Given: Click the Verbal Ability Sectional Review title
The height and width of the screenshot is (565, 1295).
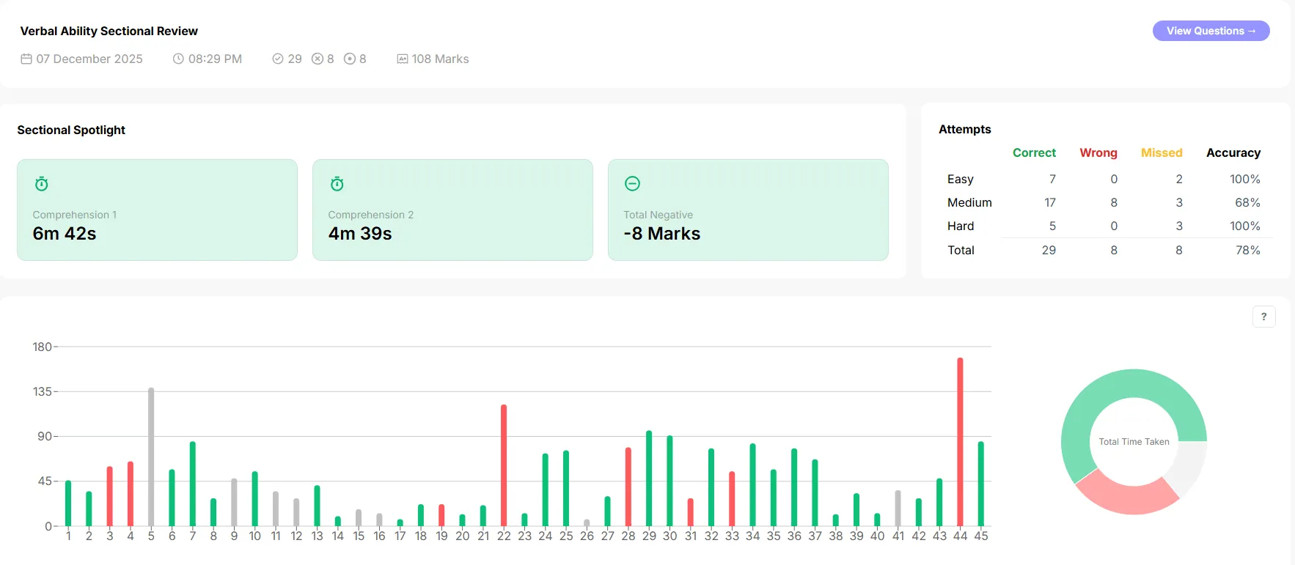Looking at the screenshot, I should pos(109,31).
